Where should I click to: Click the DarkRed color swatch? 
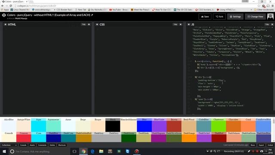[x=219, y=137]
